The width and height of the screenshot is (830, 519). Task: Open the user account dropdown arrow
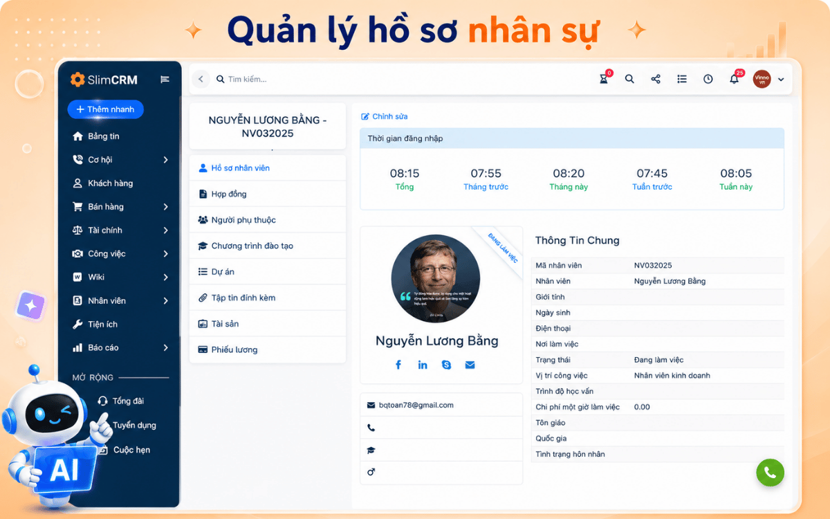[x=781, y=80]
